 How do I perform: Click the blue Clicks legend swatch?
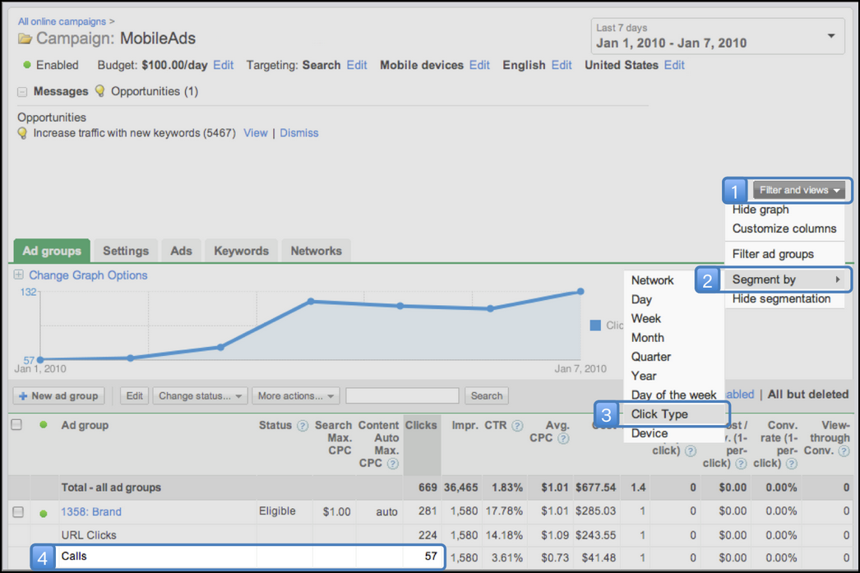pos(595,326)
